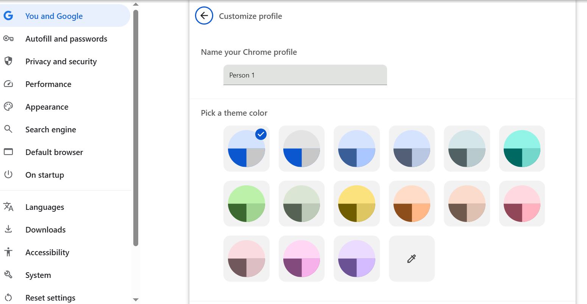Select the bright green theme color swatch
This screenshot has height=304, width=587.
(x=247, y=204)
